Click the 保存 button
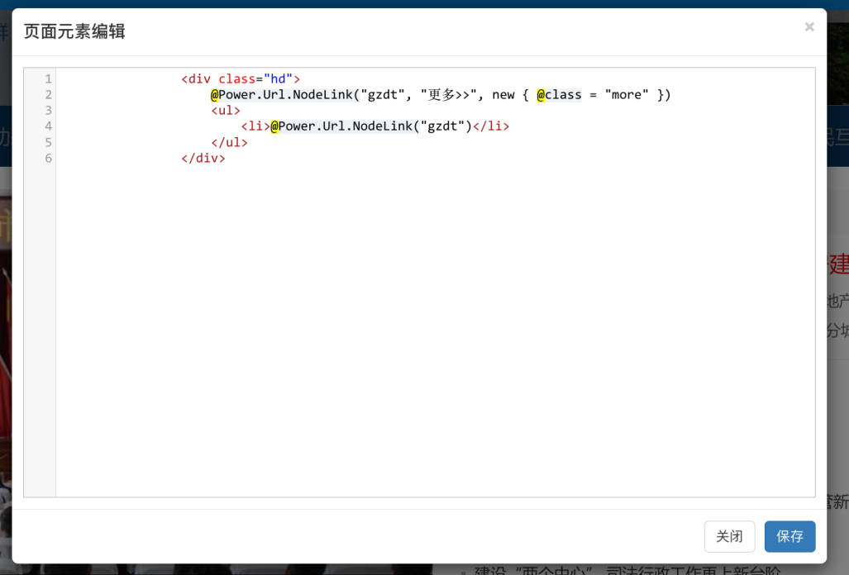The width and height of the screenshot is (849, 575). click(x=789, y=536)
